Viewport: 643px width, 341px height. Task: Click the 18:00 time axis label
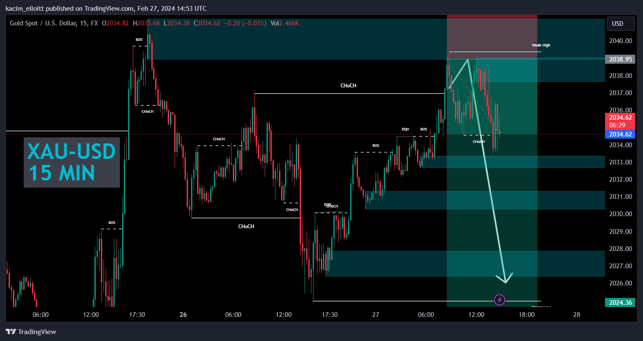(526, 315)
